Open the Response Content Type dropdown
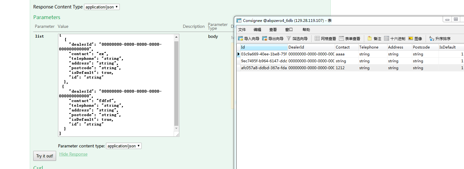The image size is (464, 169). pyautogui.click(x=102, y=7)
